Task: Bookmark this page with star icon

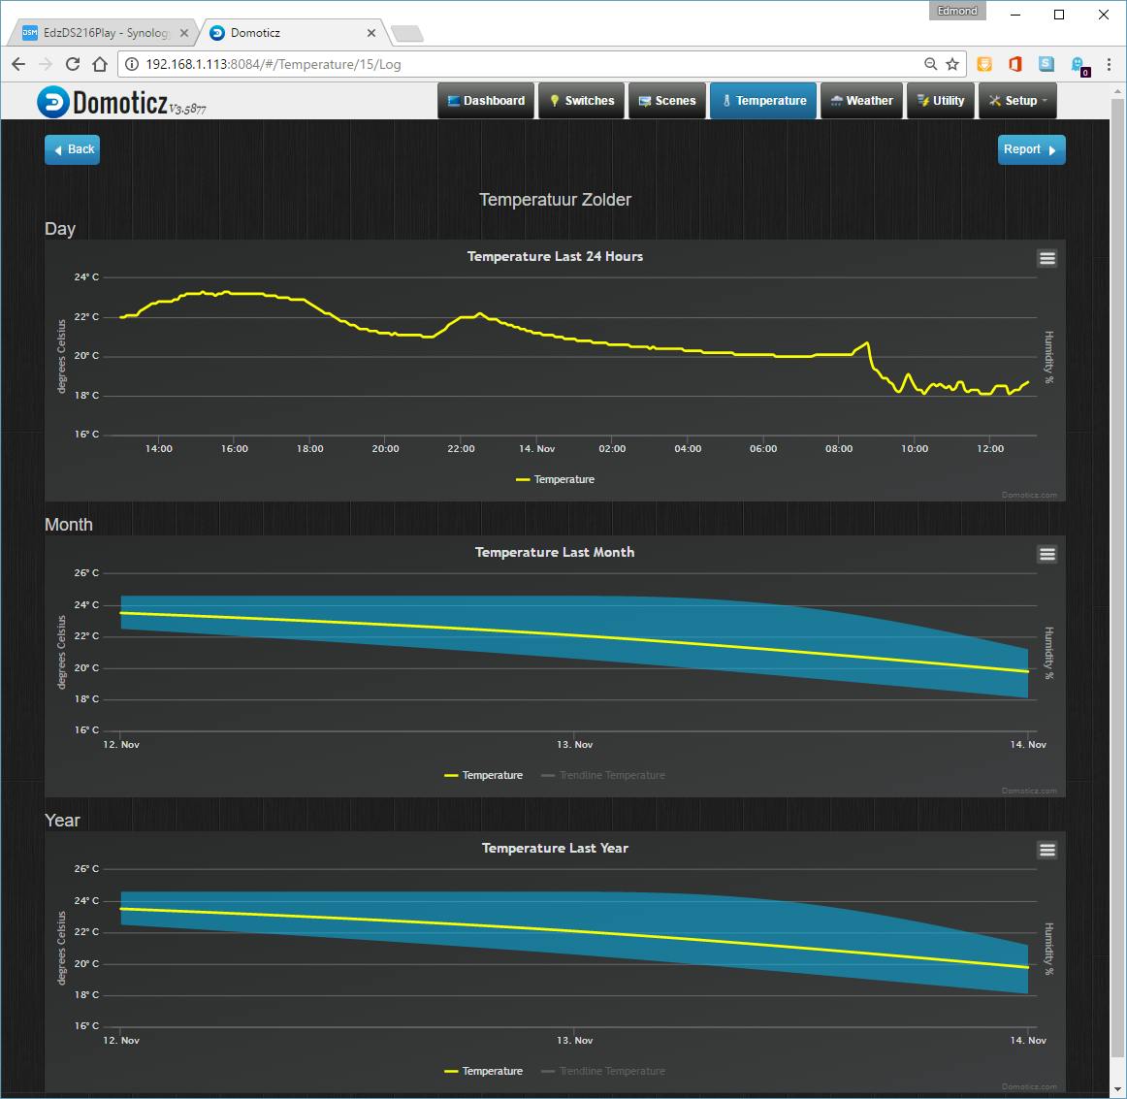Action: (952, 64)
